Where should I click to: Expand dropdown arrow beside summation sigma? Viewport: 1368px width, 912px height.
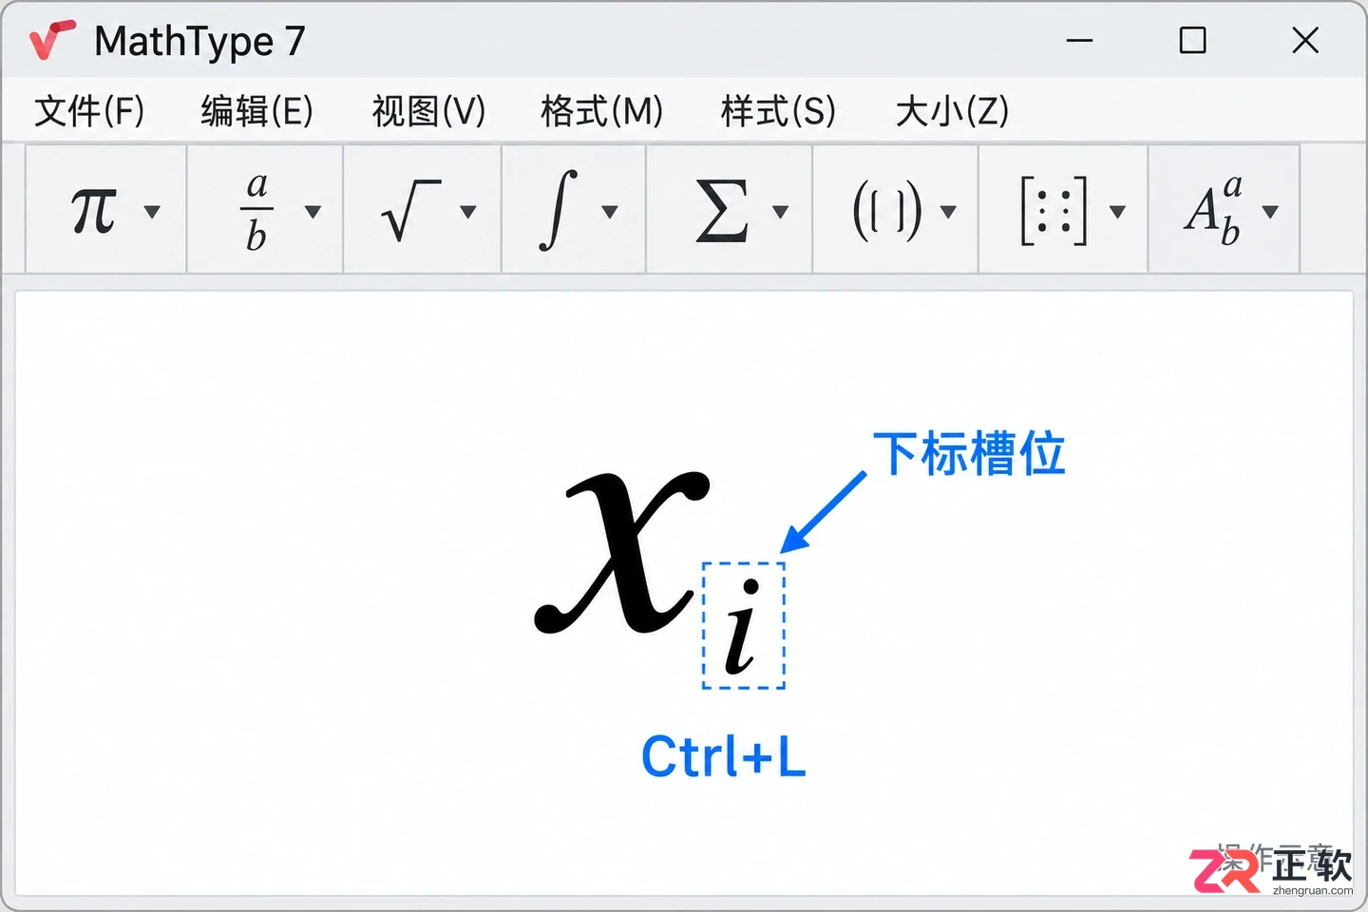point(781,211)
